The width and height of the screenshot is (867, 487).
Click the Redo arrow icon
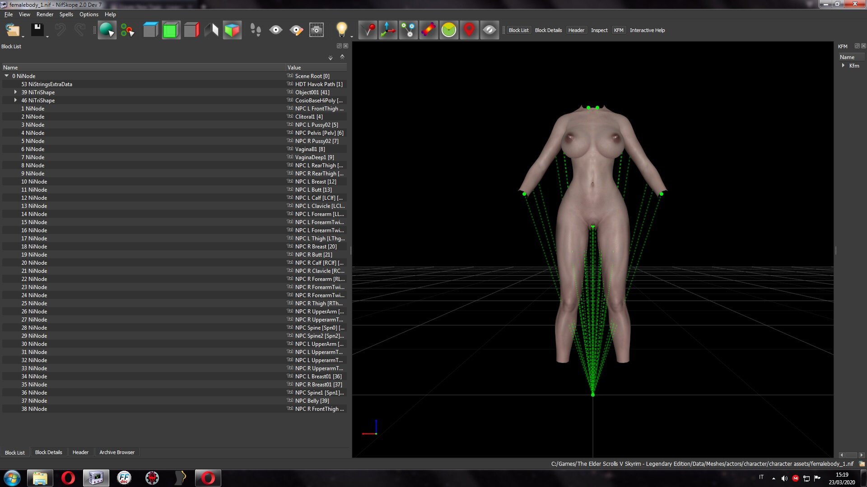80,30
